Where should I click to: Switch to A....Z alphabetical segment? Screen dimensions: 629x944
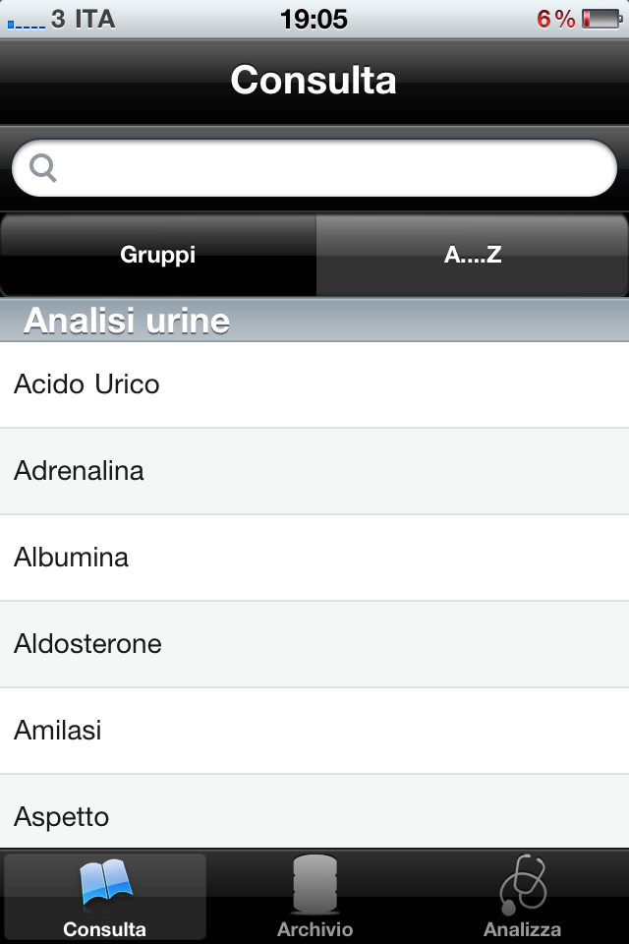pyautogui.click(x=473, y=255)
